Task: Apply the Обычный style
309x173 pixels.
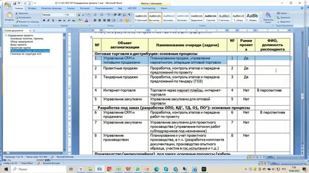Action: (x=141, y=18)
